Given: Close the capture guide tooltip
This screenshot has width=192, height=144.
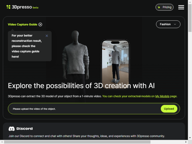Looking at the screenshot, I should 47,36.
